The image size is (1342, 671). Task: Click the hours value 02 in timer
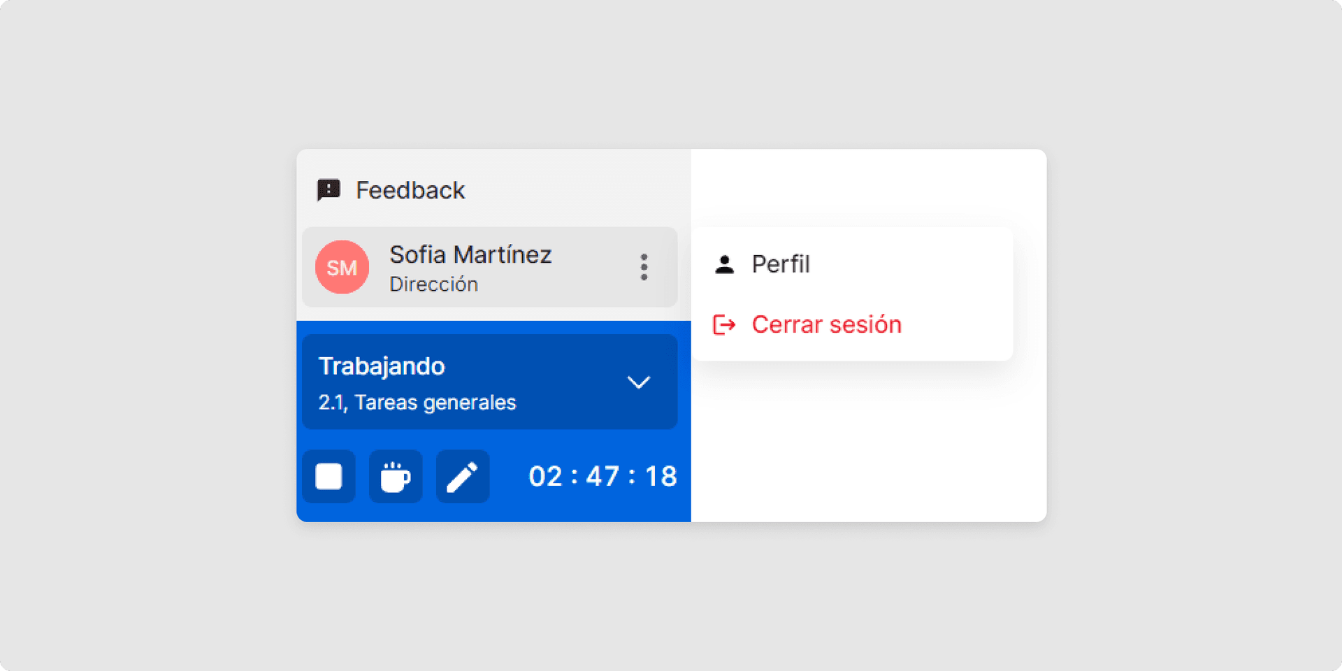click(x=545, y=477)
